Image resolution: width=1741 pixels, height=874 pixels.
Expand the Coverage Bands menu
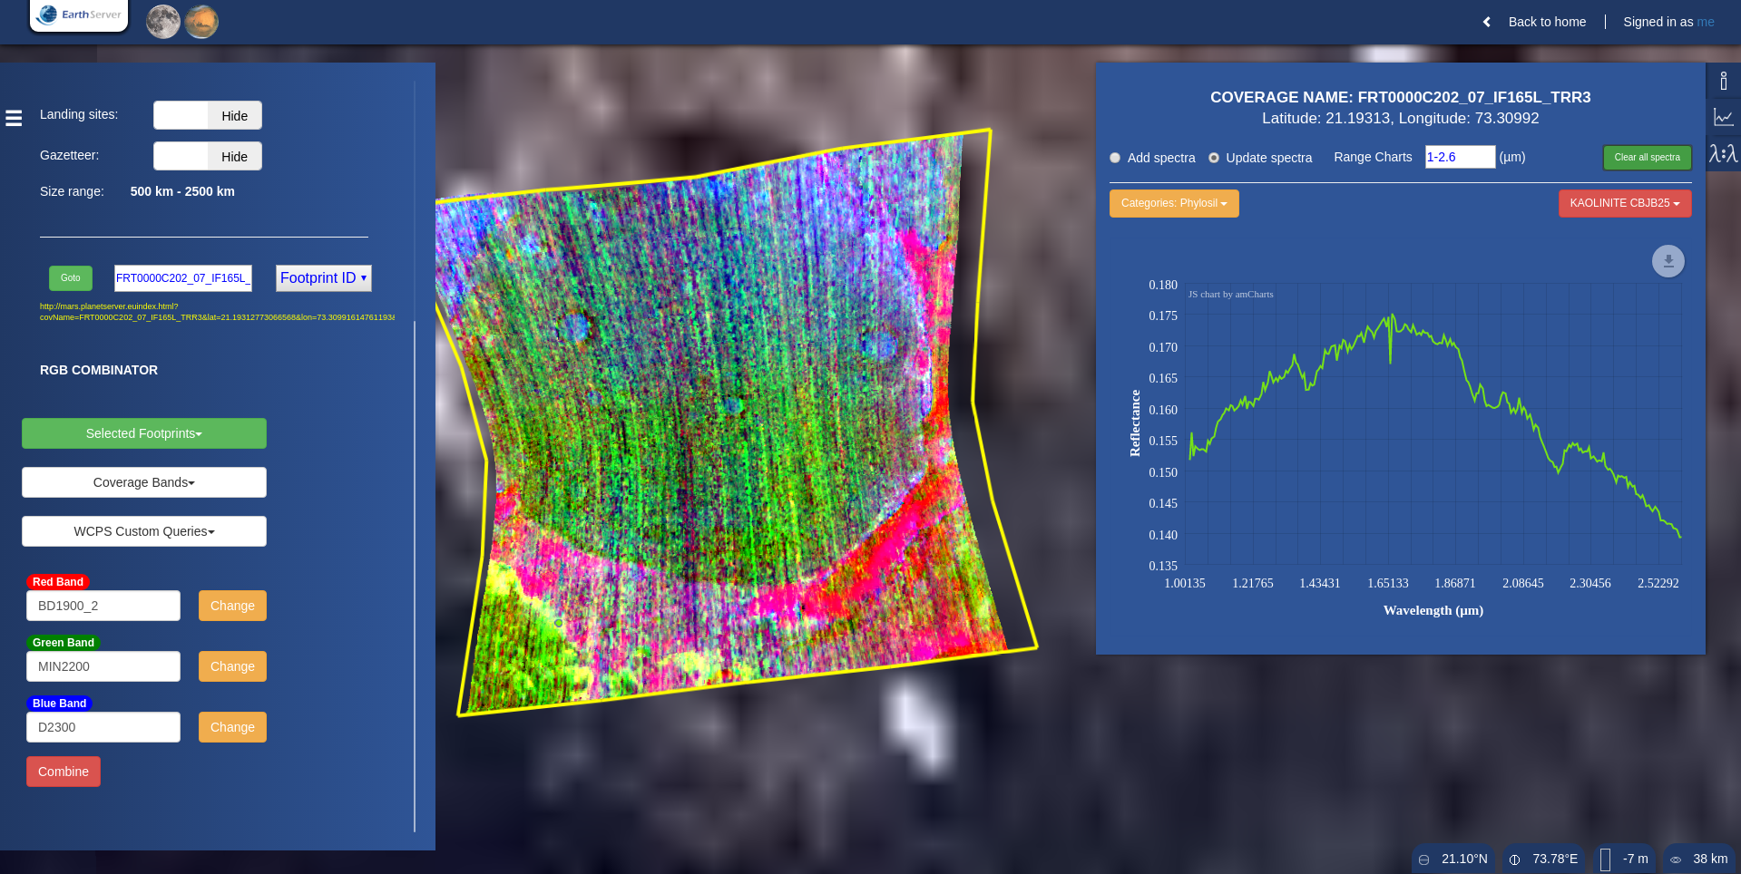144,482
